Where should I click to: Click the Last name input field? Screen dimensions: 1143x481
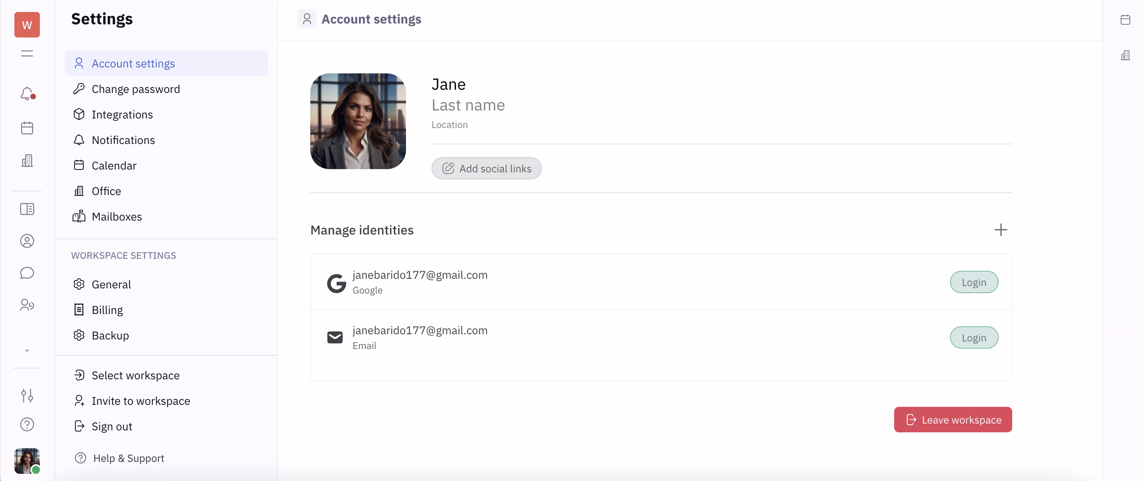click(468, 105)
